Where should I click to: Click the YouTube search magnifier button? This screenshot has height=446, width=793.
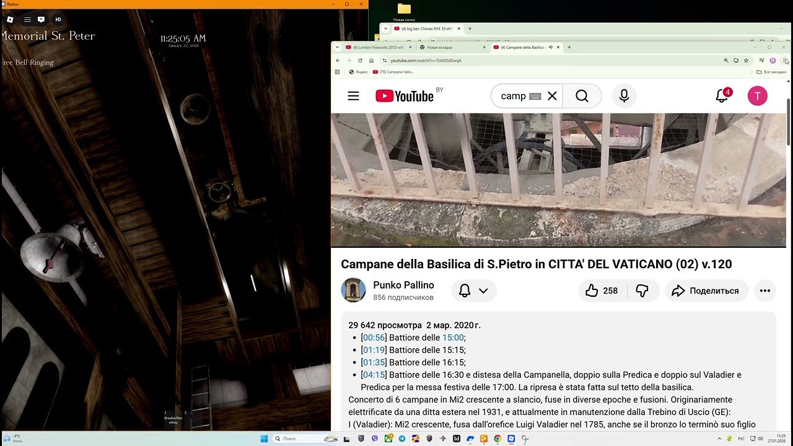tap(582, 96)
